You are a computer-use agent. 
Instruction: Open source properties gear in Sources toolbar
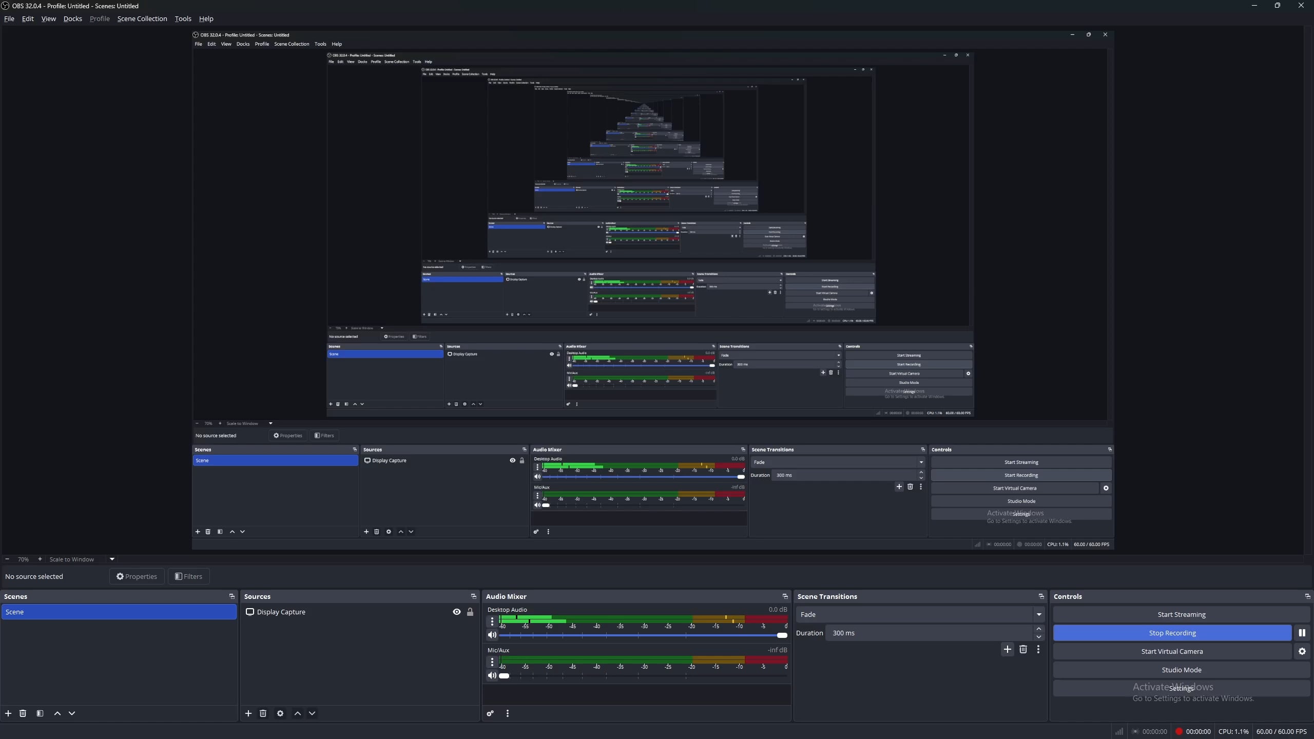point(280,713)
